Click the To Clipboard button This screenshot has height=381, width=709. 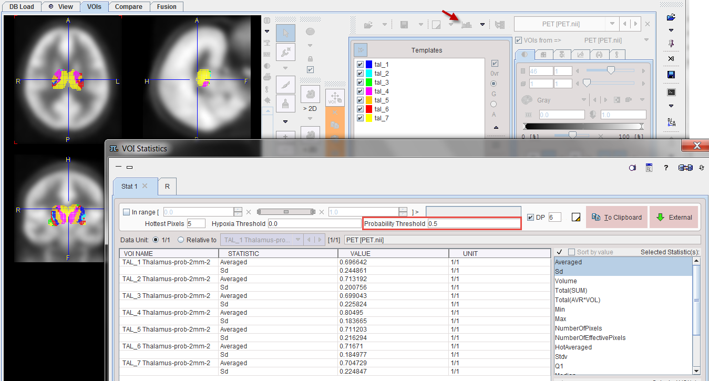[616, 217]
